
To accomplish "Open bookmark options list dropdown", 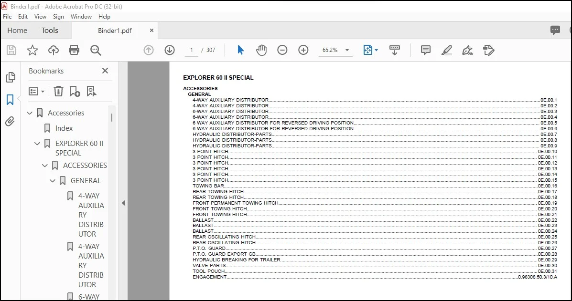I will [36, 91].
